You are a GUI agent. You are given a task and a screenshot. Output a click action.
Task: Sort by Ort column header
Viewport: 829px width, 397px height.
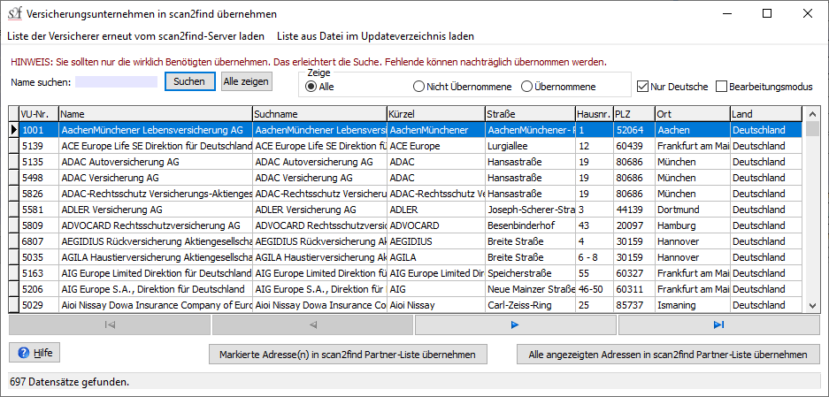point(692,114)
